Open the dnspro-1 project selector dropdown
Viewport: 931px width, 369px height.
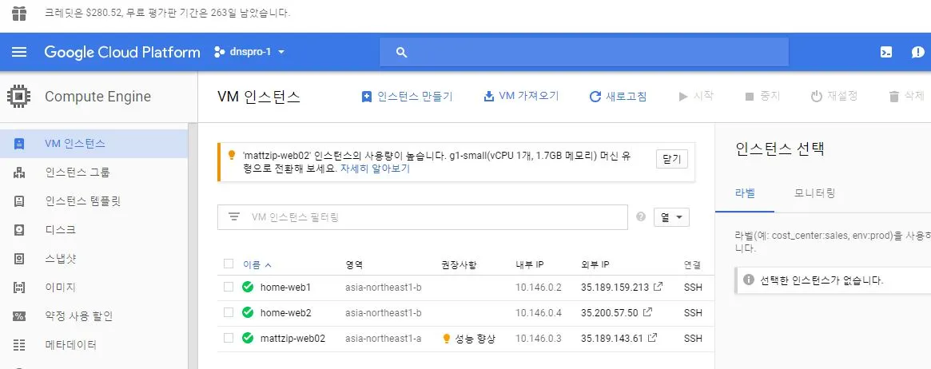(x=250, y=52)
